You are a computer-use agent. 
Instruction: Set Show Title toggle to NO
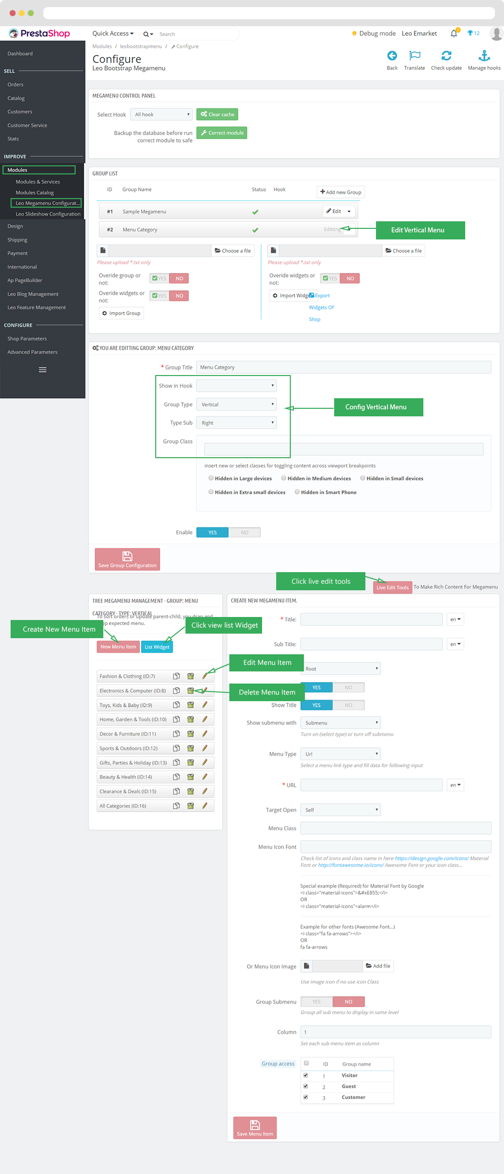(x=348, y=705)
